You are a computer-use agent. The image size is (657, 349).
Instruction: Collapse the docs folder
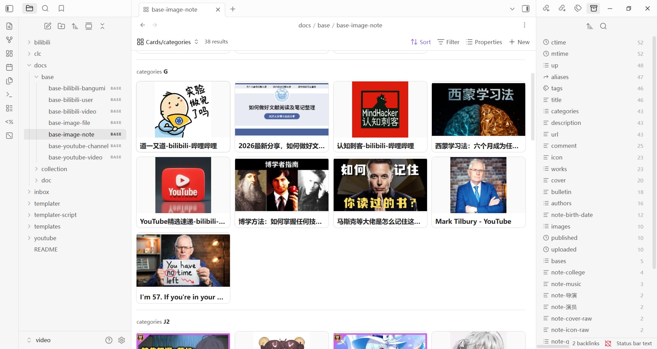tap(40, 65)
